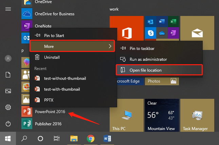Screen dimensions: 219x145
Task: Open Word in the tile folder
Action: pos(162,21)
